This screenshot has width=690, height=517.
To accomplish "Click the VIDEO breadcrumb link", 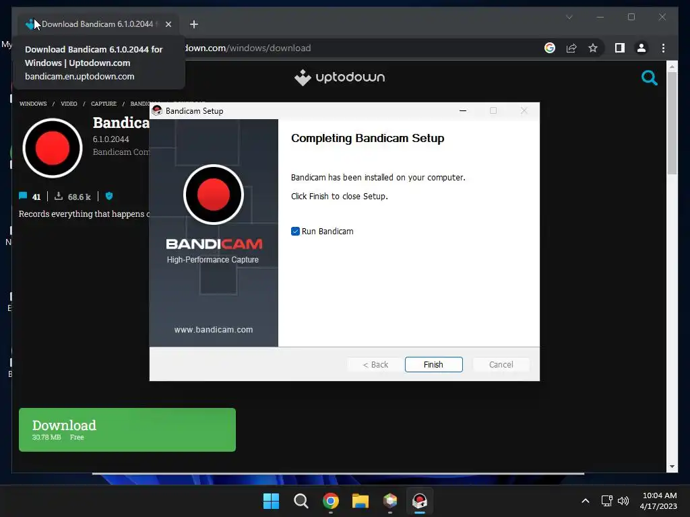I will [69, 104].
